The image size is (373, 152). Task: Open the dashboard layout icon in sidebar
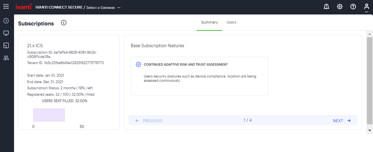click(x=6, y=45)
